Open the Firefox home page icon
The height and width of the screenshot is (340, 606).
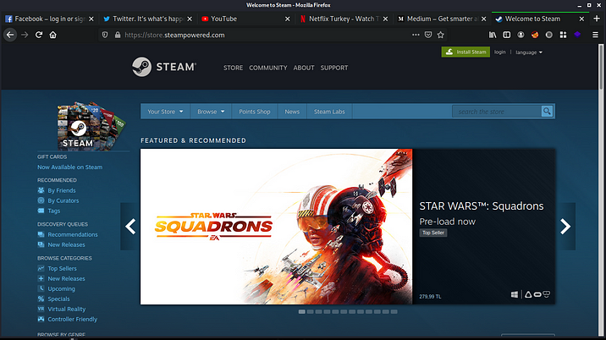tap(53, 35)
